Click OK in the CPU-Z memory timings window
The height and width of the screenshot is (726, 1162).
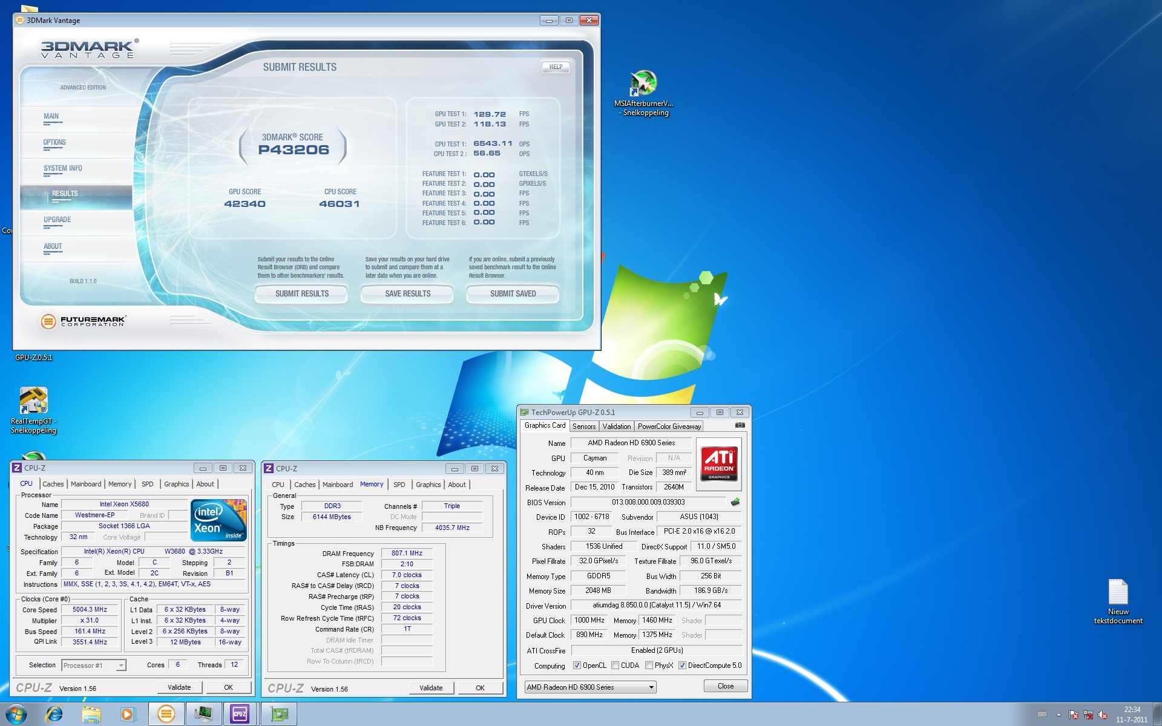click(480, 688)
